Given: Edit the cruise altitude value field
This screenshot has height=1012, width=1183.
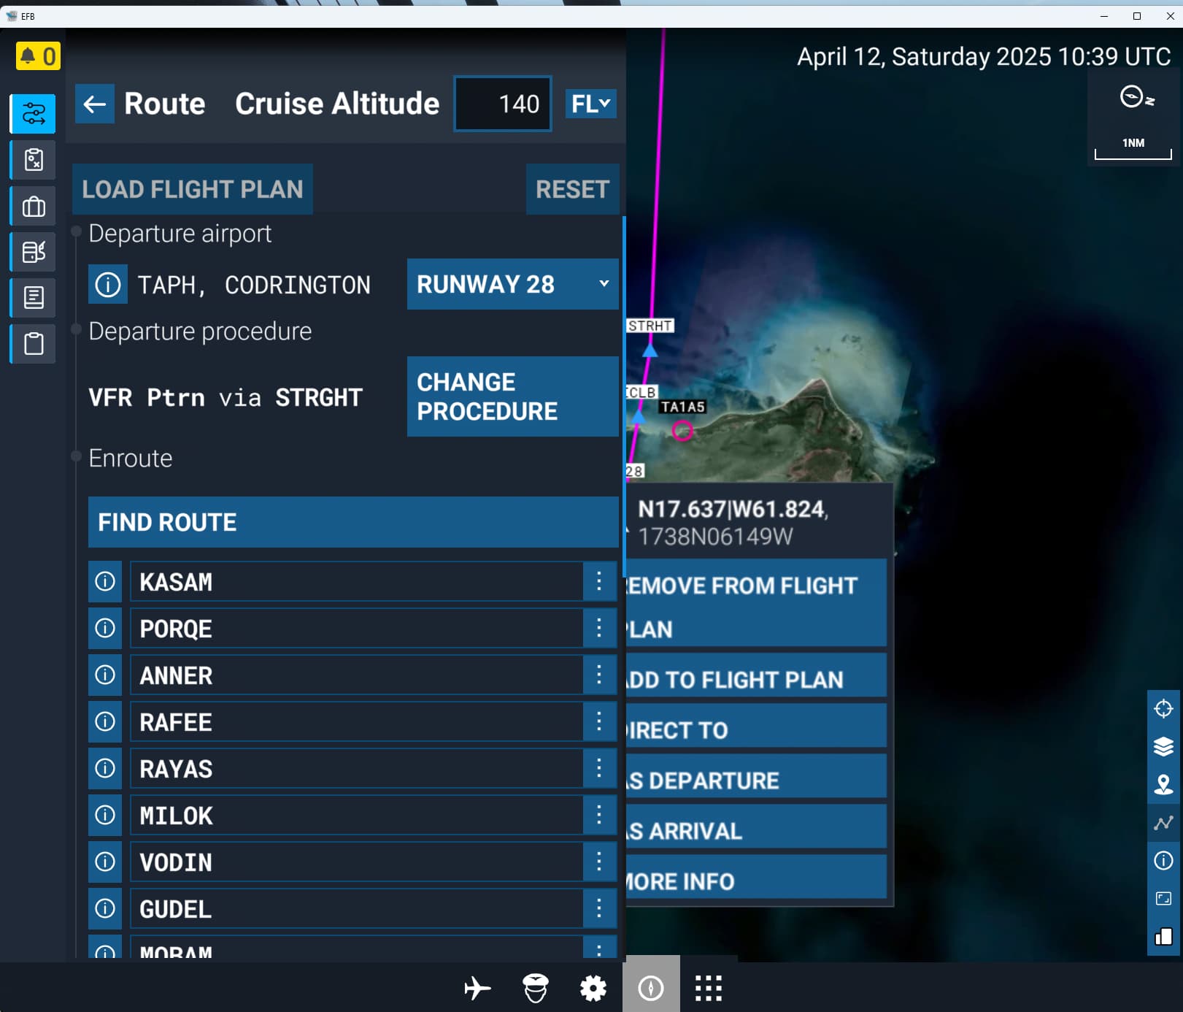Looking at the screenshot, I should 502,104.
